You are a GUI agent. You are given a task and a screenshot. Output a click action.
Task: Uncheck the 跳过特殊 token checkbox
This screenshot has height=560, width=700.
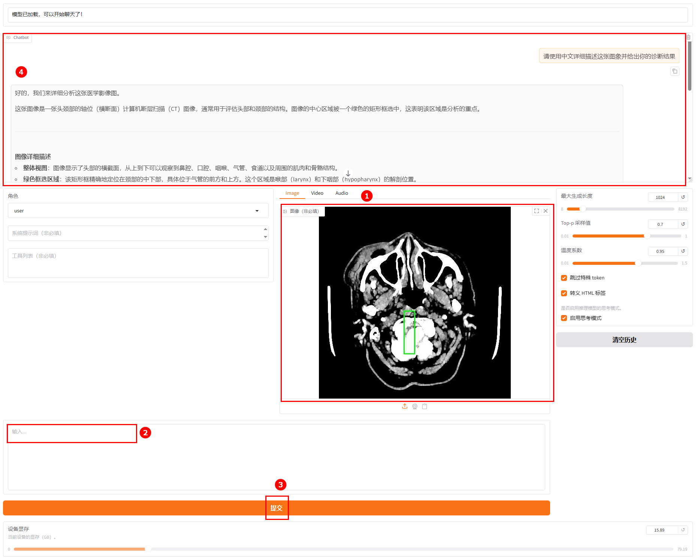(x=564, y=278)
